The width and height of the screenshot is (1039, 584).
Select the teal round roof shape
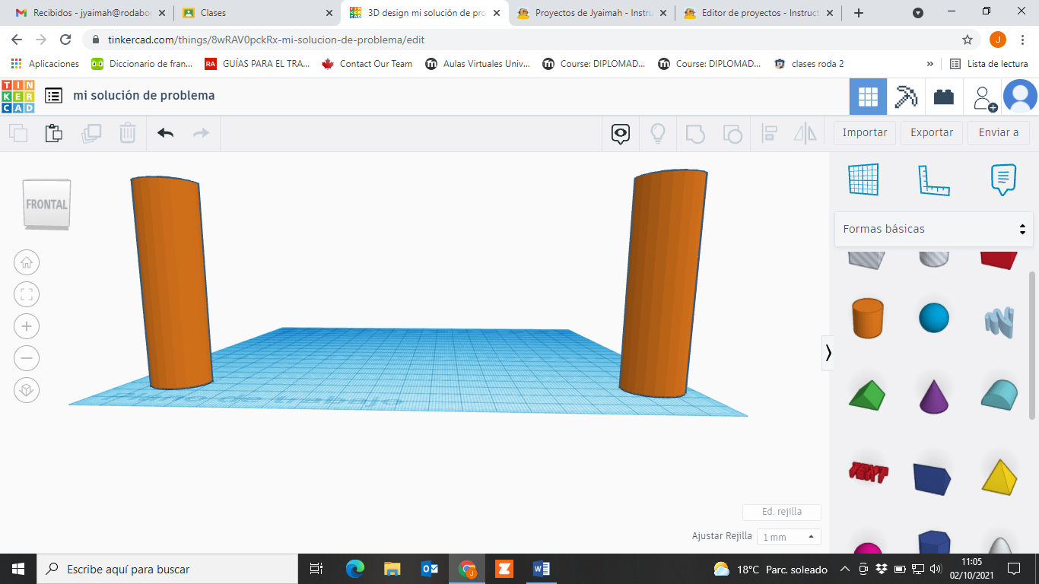click(x=999, y=395)
